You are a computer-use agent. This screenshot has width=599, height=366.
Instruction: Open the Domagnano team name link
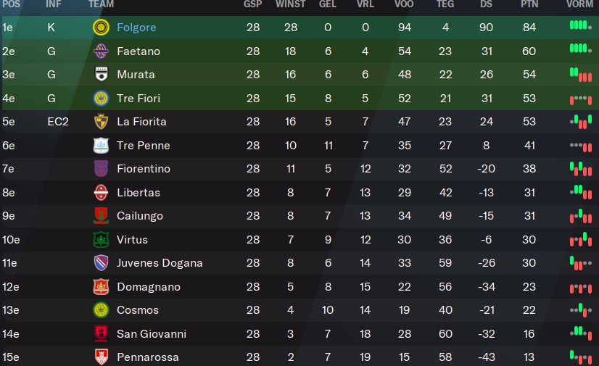point(149,286)
